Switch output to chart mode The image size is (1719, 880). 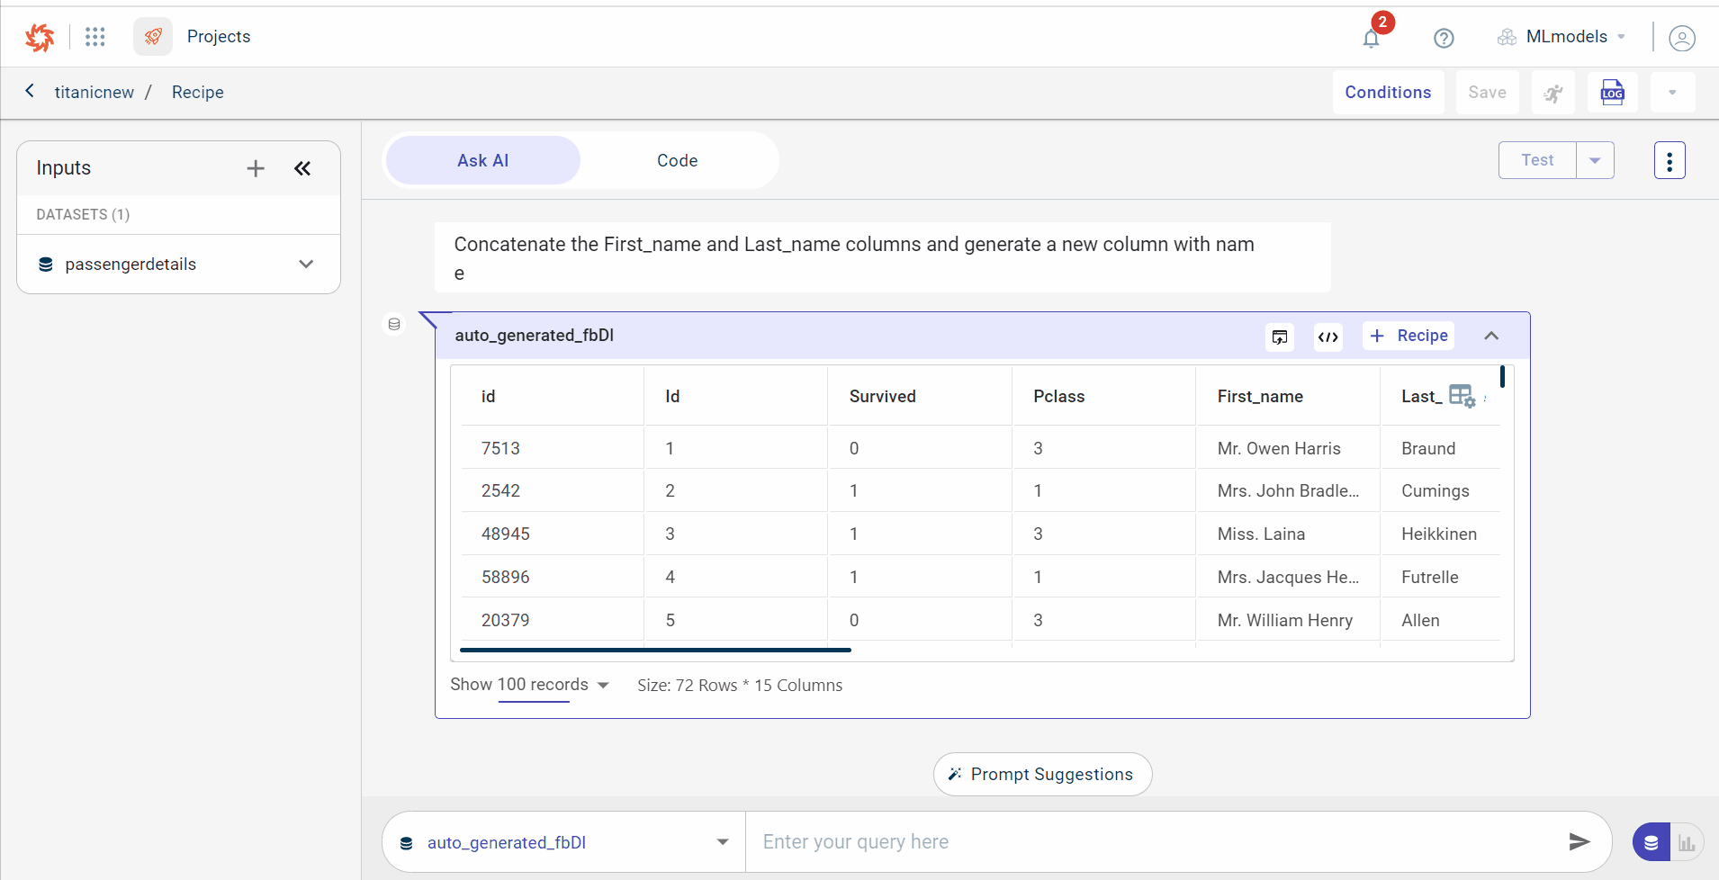[x=1687, y=843]
